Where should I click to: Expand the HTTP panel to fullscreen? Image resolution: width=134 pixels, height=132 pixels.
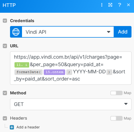[110, 5]
